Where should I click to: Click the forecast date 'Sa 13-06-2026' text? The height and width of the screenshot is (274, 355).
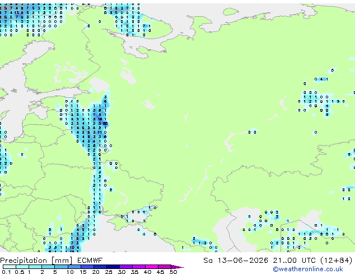tap(236, 261)
